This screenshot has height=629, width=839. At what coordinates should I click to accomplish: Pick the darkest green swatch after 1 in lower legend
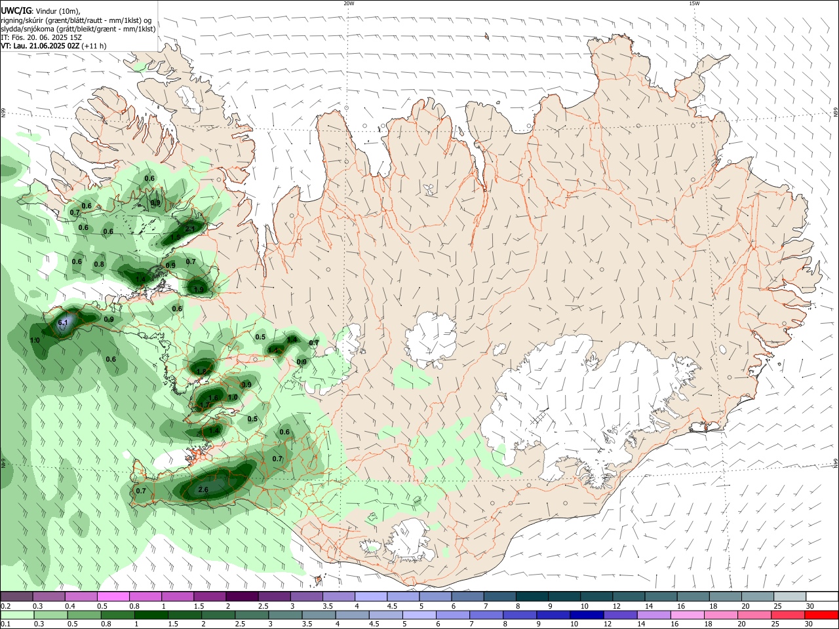151,615
